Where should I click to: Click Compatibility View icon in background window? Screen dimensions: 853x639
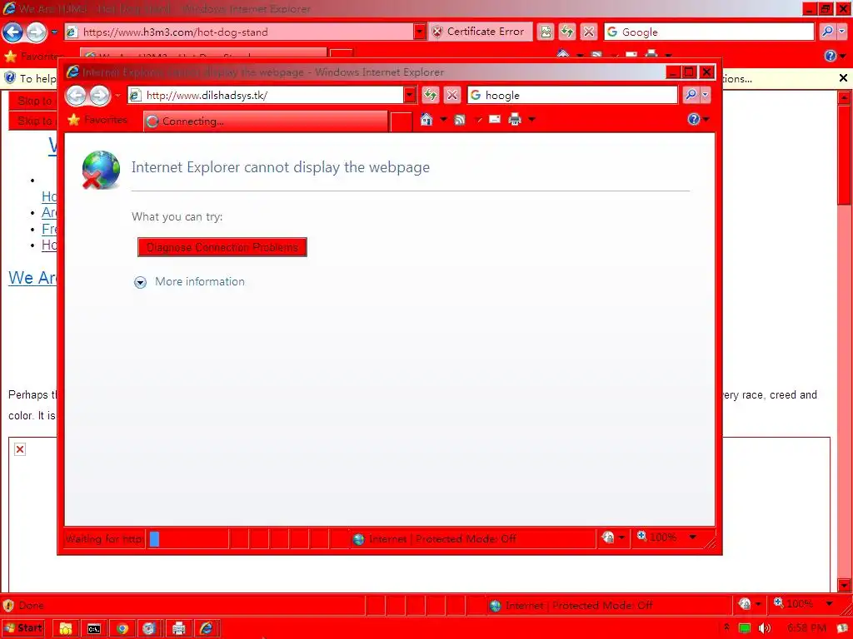(546, 32)
